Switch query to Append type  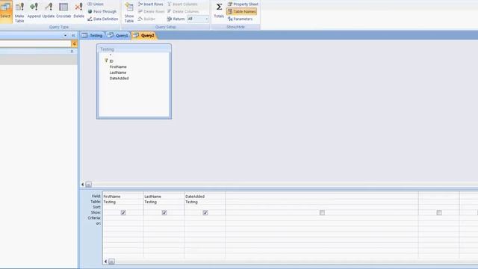point(34,10)
